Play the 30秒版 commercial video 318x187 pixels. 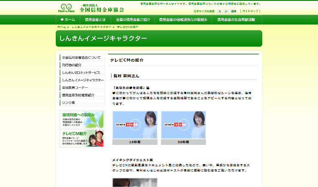183,125
